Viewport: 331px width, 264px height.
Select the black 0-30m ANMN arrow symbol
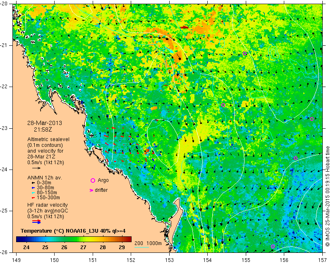(x=33, y=182)
